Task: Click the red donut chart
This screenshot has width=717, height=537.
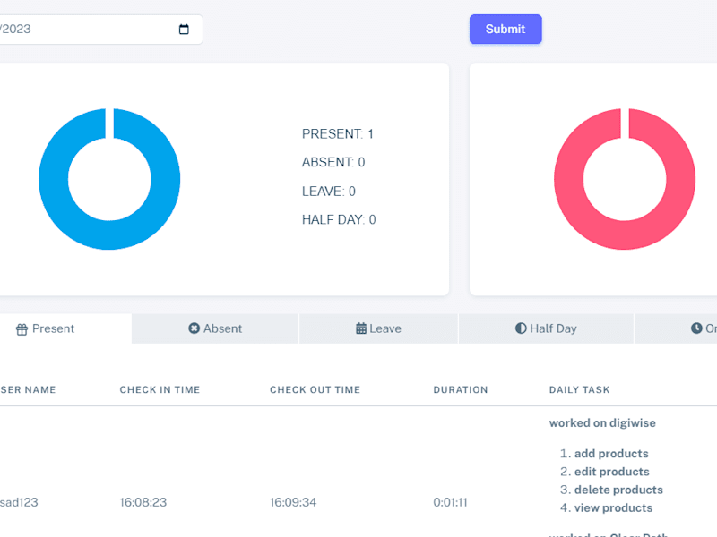Action: point(625,179)
